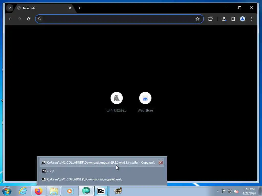This screenshot has height=196, width=262.
Task: Reload the page
Action: [29, 19]
